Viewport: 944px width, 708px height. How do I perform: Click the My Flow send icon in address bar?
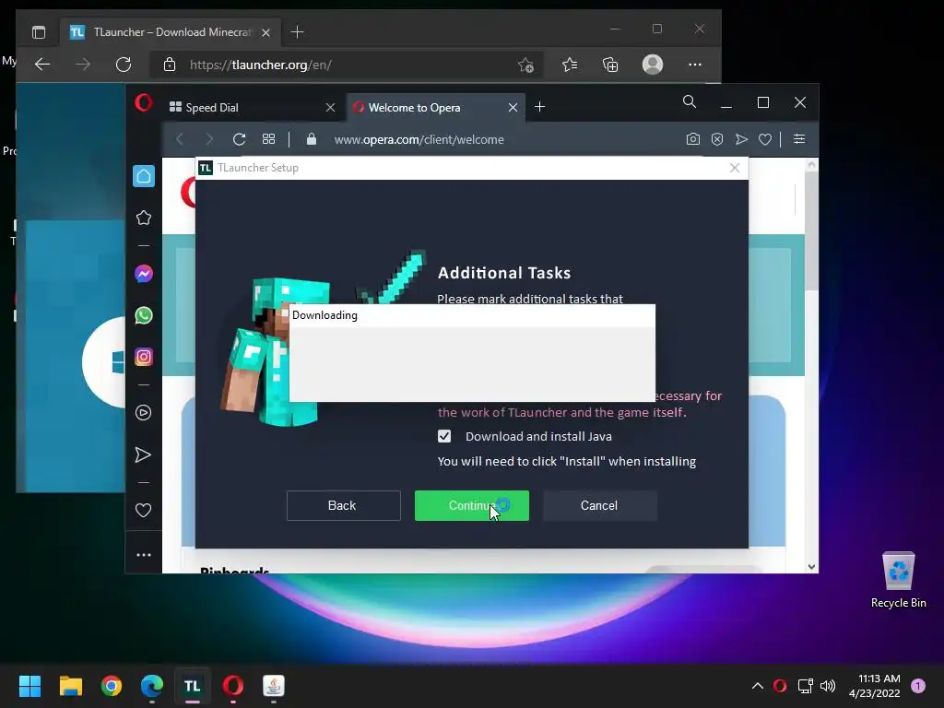741,140
